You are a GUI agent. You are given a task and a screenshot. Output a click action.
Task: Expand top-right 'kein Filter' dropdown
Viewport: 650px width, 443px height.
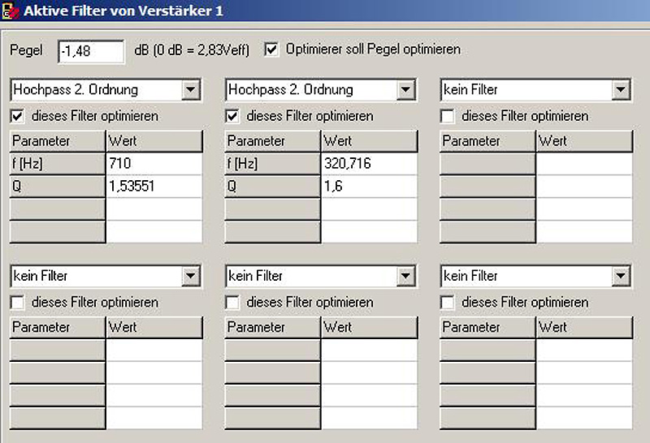point(621,90)
